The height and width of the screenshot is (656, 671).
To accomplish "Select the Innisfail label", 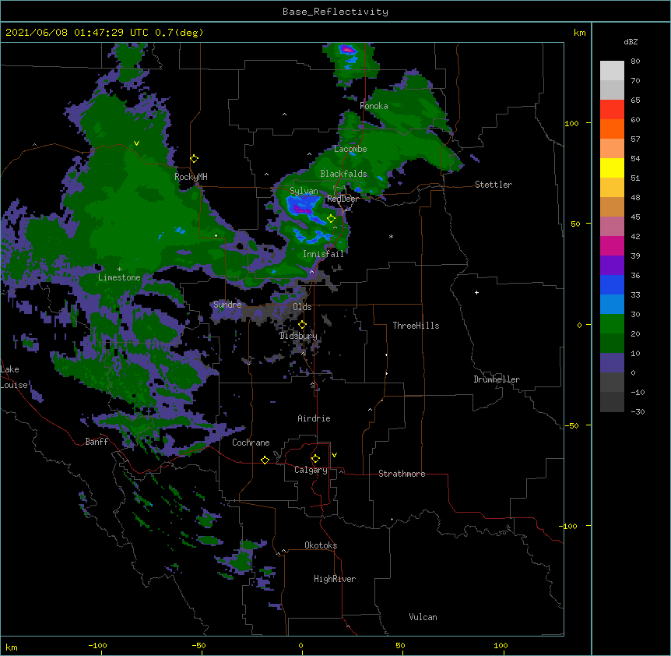I will tap(323, 254).
